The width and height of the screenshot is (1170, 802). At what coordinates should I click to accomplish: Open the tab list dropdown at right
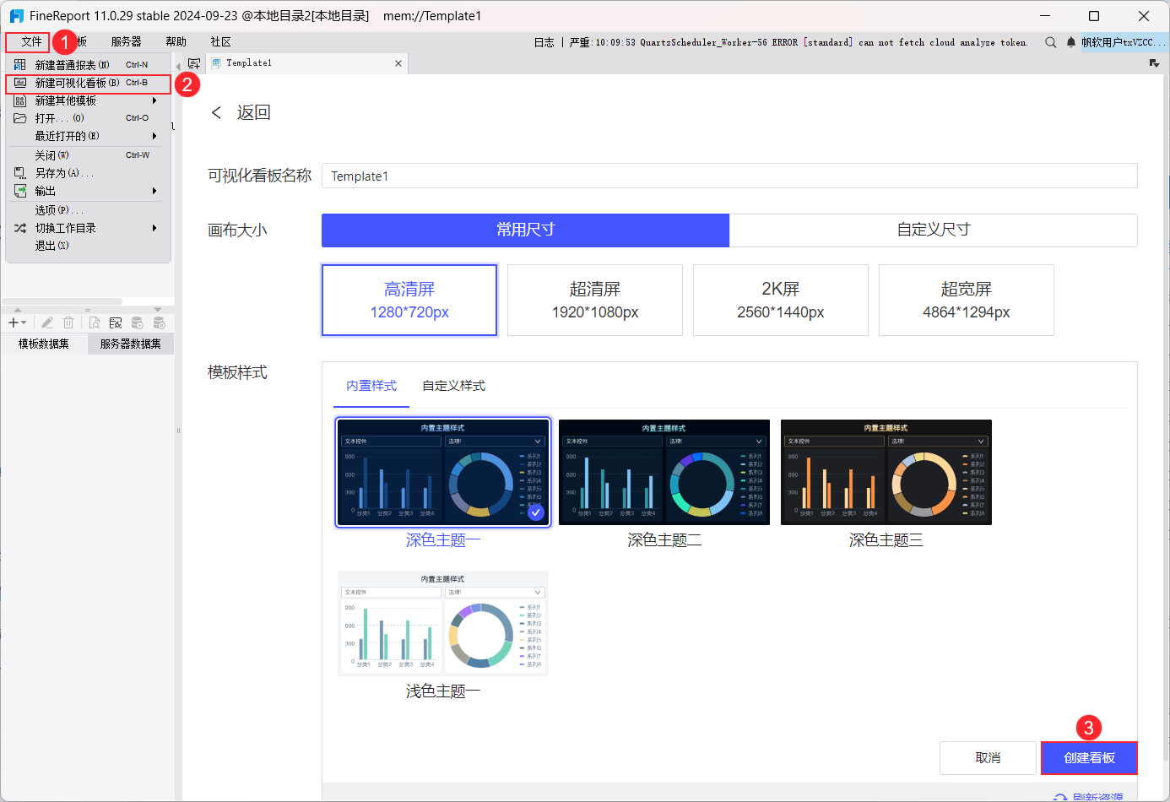[1154, 63]
